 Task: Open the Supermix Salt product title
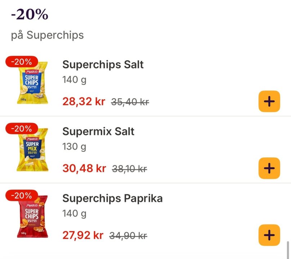98,131
